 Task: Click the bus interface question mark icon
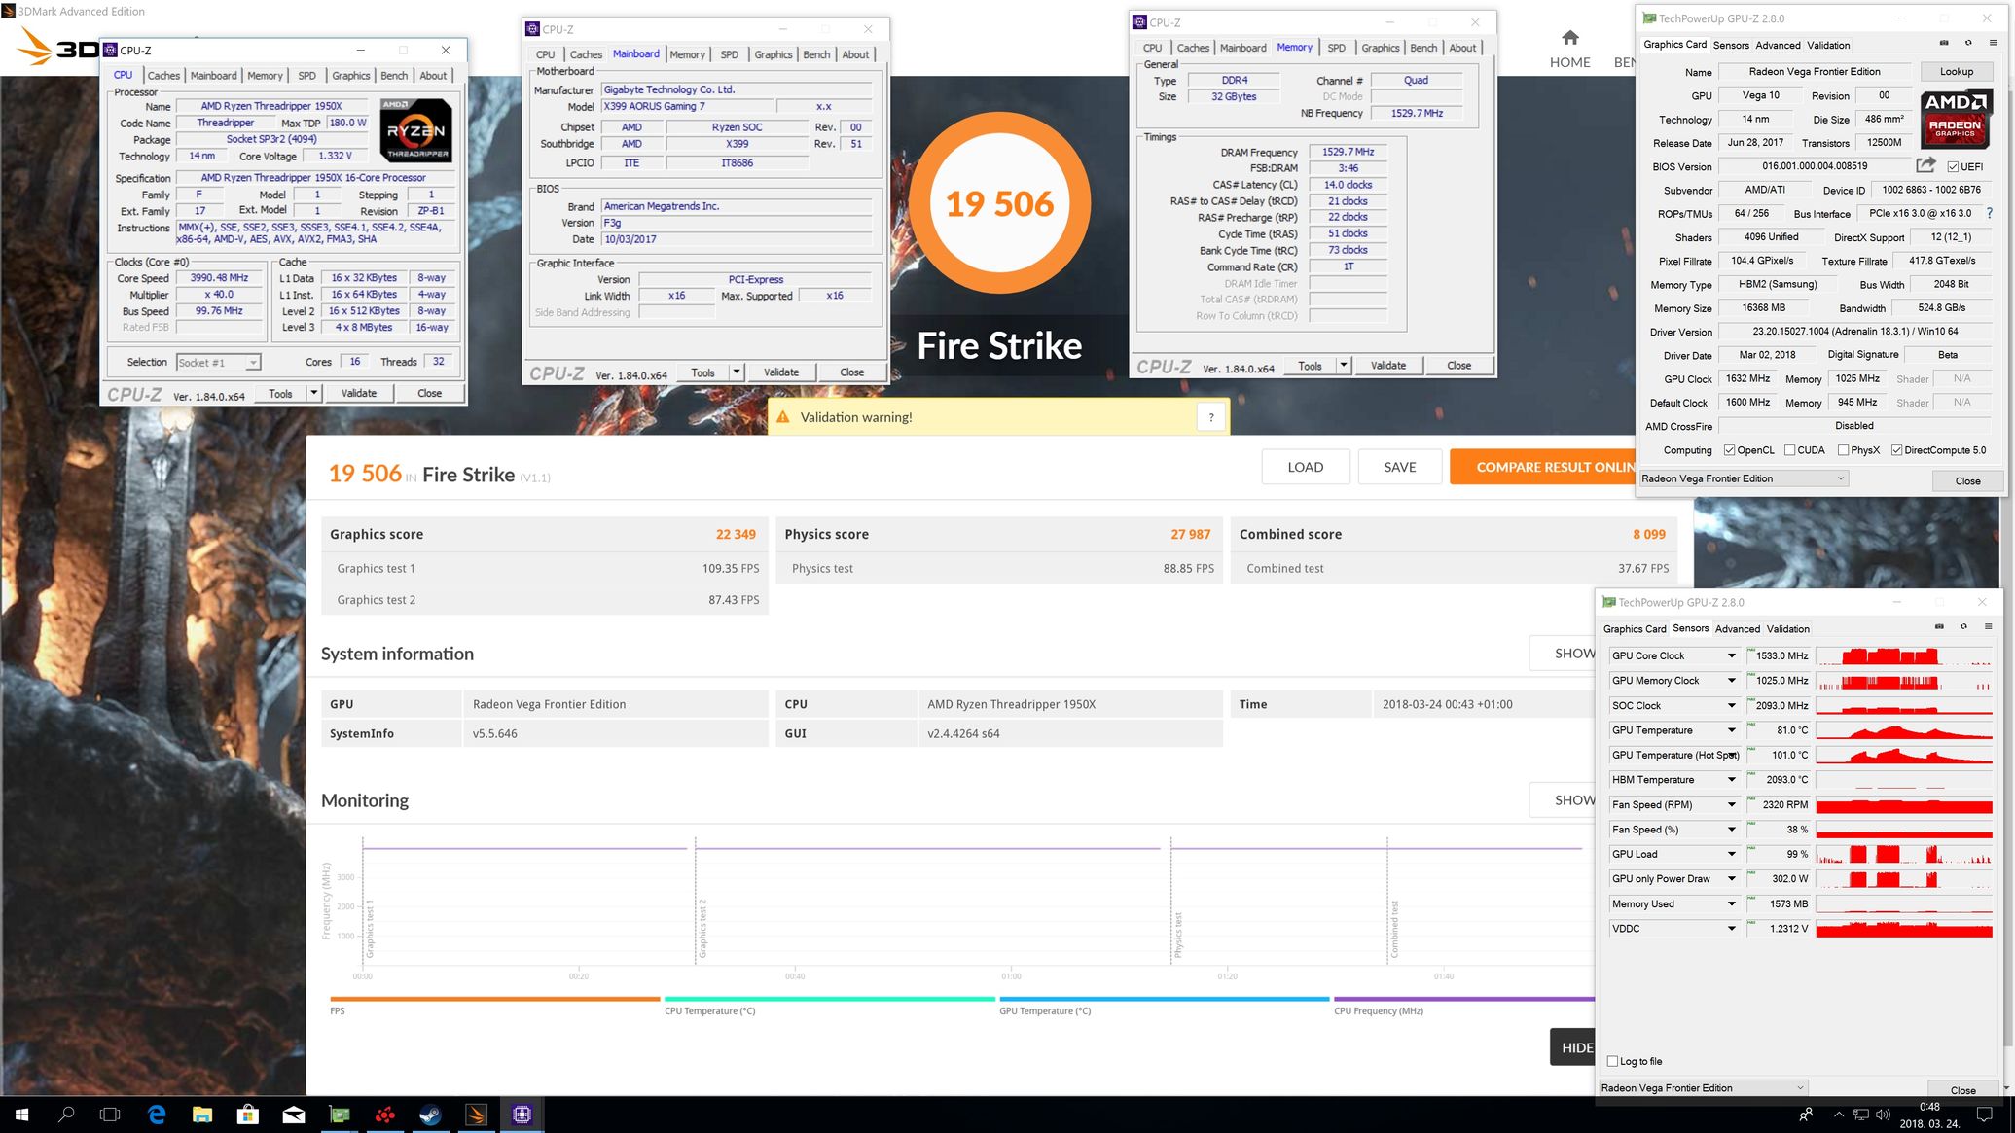coord(1989,213)
